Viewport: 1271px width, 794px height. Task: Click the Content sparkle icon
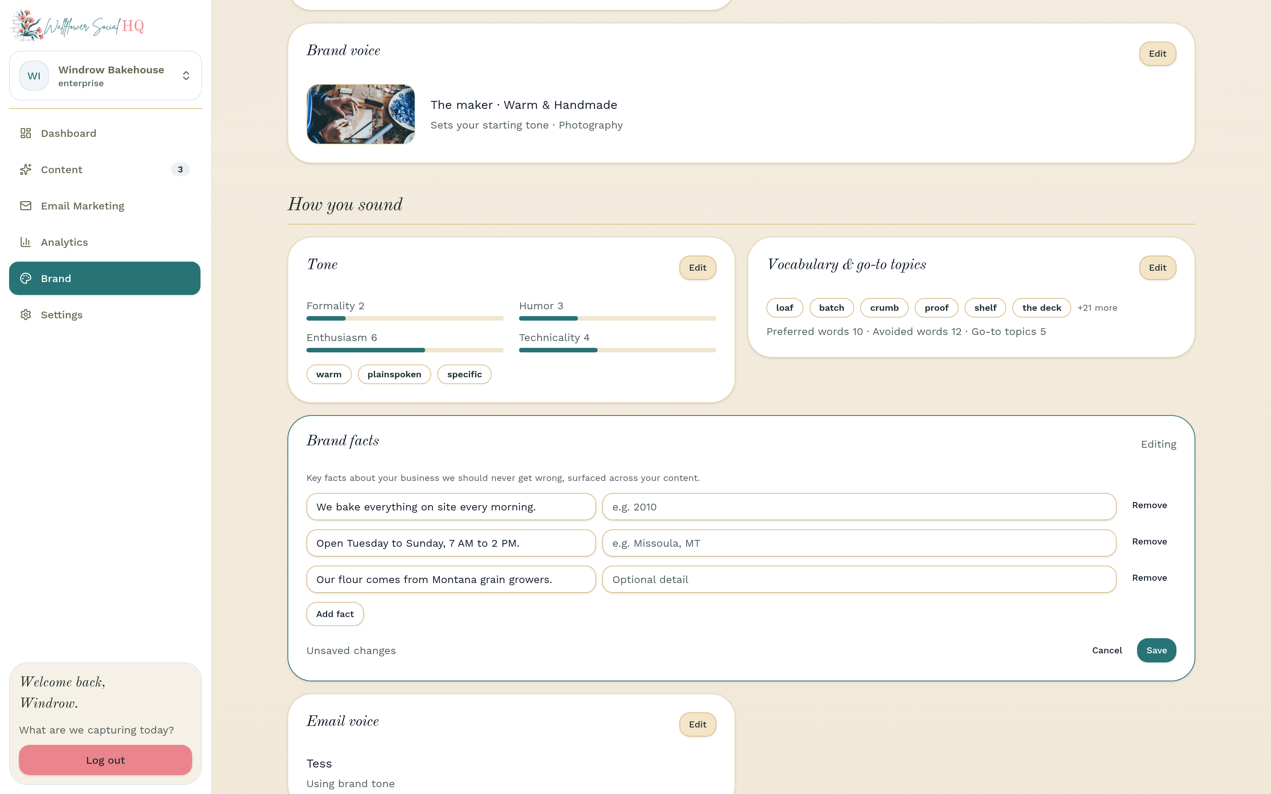(26, 170)
